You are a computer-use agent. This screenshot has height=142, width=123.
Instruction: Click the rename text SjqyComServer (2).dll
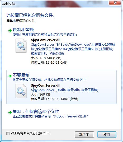[70, 116]
